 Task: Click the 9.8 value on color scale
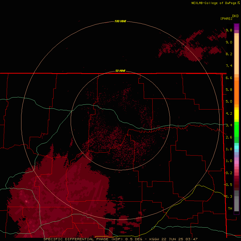pos(229,30)
